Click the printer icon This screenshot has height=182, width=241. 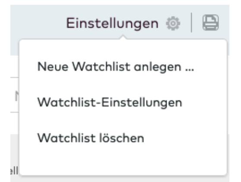tap(211, 22)
